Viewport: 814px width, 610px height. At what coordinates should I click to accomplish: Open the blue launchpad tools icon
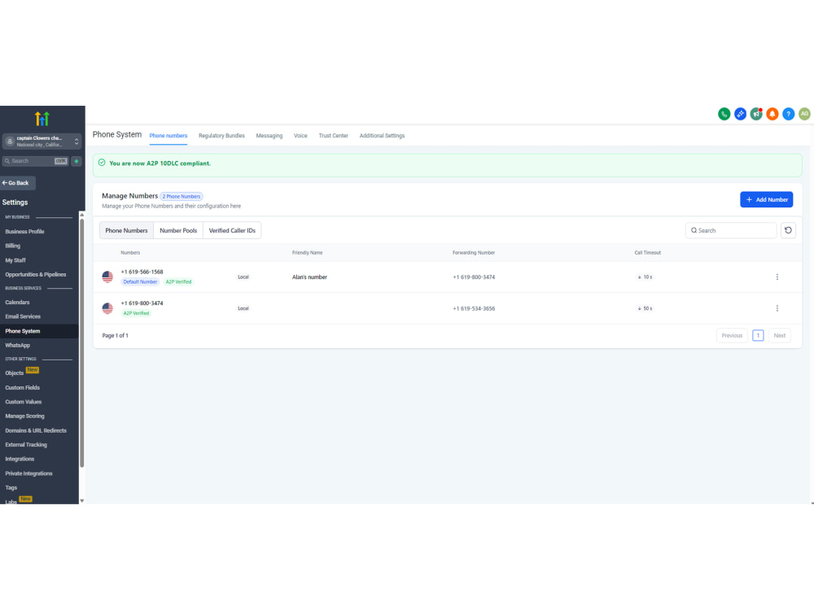pyautogui.click(x=740, y=114)
